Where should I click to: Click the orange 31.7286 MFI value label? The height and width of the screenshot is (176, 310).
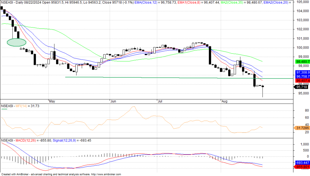tap(302, 128)
